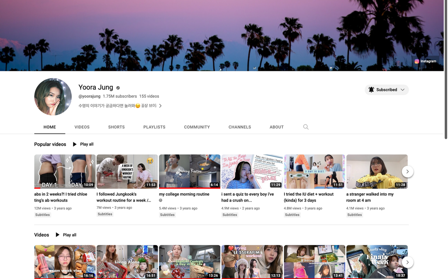Click '7M views' under Jungkook video

coord(104,207)
